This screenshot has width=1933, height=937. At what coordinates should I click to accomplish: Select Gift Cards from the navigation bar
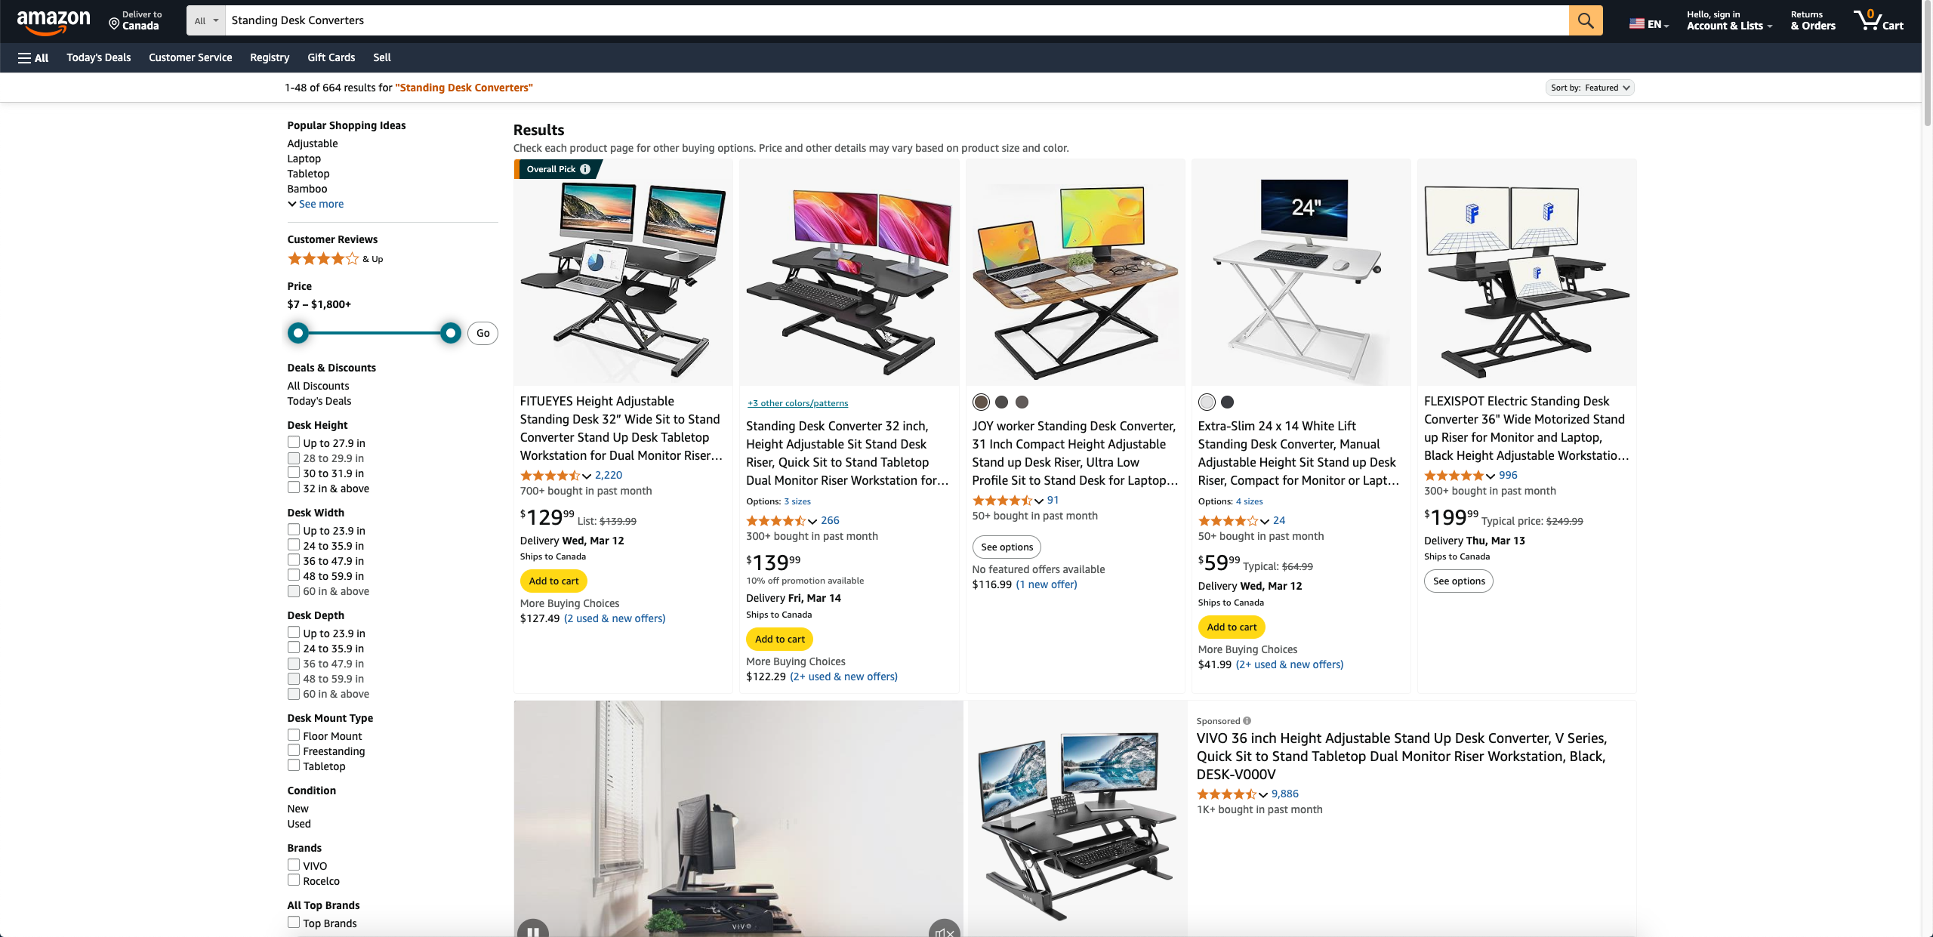(x=331, y=57)
